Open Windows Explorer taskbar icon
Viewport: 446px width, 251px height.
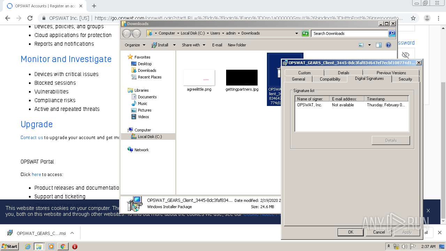click(39, 246)
